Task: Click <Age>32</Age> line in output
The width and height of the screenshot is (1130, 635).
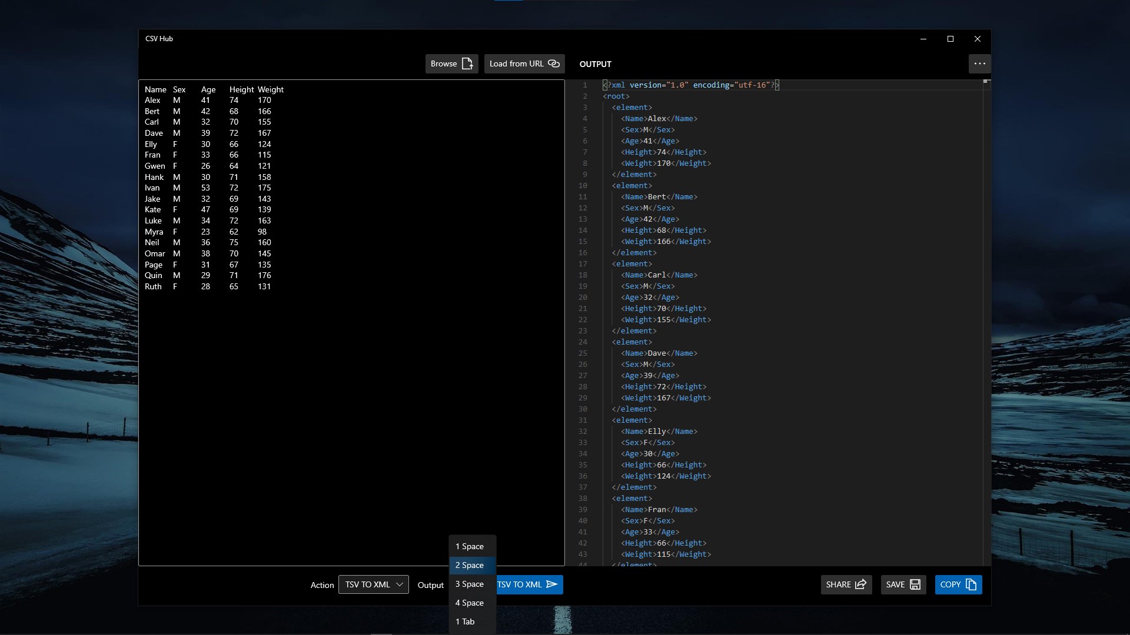Action: [x=650, y=298]
